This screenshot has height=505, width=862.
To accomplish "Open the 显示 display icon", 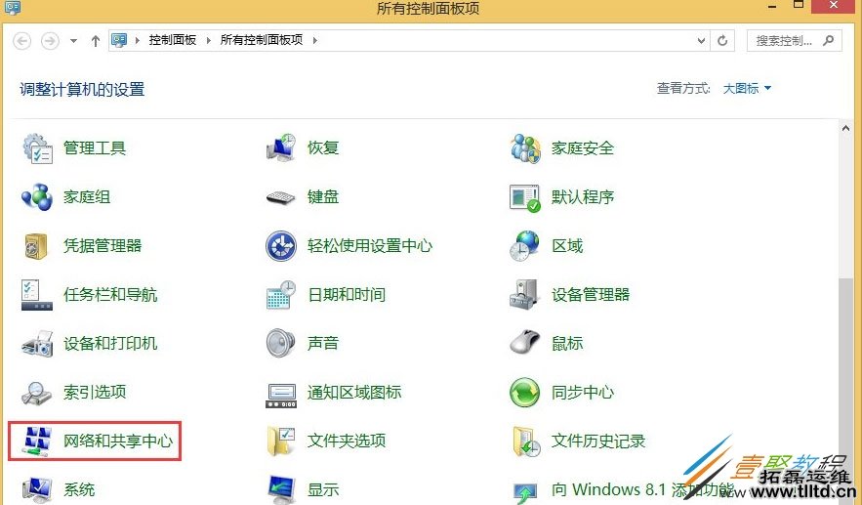I will point(281,489).
